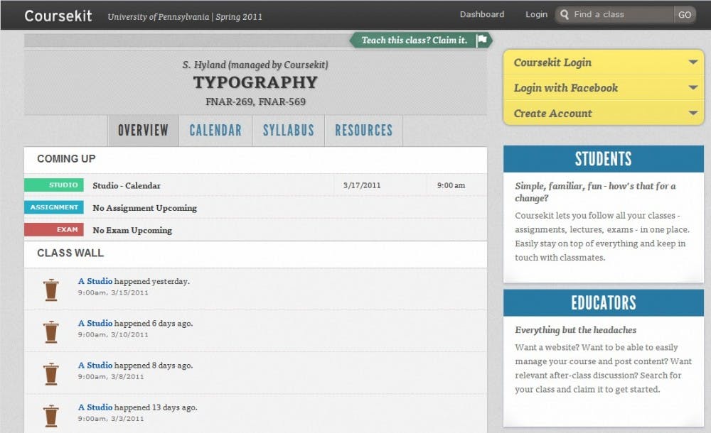This screenshot has width=711, height=433.
Task: Select the Resources tab
Action: click(363, 131)
